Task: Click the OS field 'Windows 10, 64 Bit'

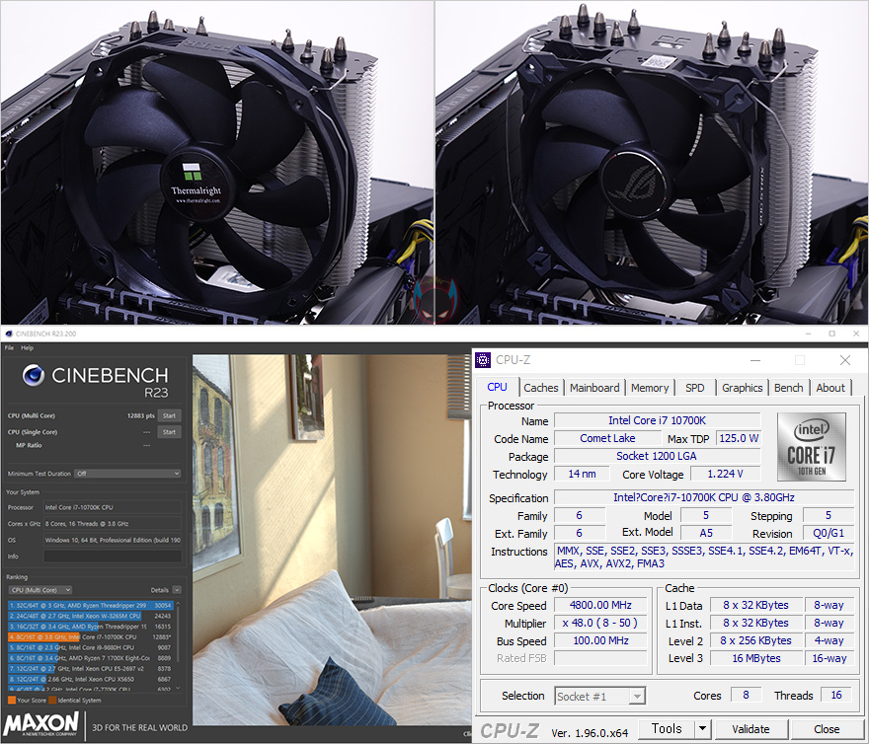Action: click(x=113, y=540)
